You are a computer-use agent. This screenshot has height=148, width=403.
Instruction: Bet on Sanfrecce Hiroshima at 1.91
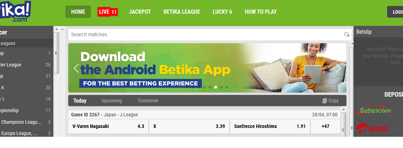click(270, 126)
